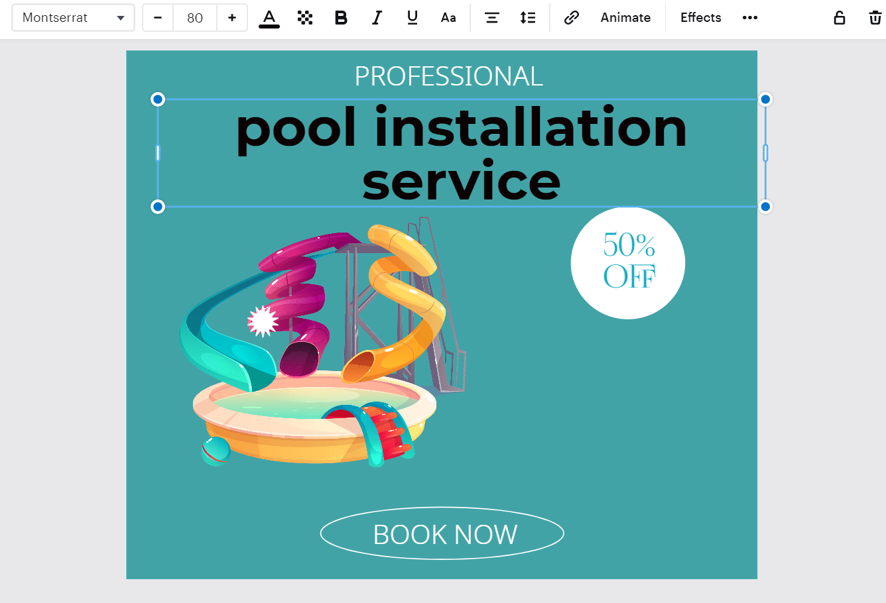886x603 pixels.
Task: Change letter case with Aa icon
Action: point(448,18)
